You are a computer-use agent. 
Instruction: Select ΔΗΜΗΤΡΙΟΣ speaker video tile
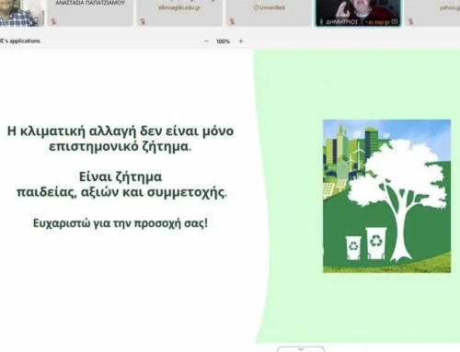click(358, 13)
